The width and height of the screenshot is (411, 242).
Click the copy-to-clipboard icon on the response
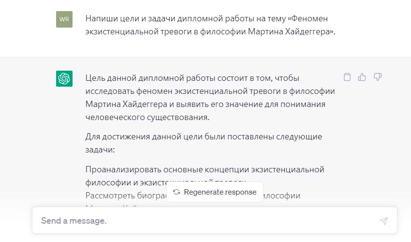pyautogui.click(x=347, y=77)
